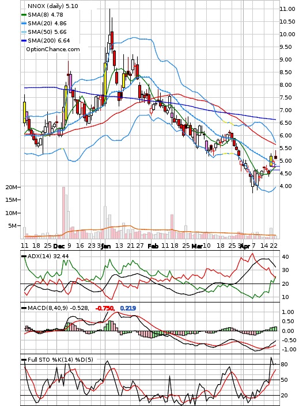303x406 pixels.
Task: Click the 0.00 label on MACD axis
Action: click(x=287, y=331)
